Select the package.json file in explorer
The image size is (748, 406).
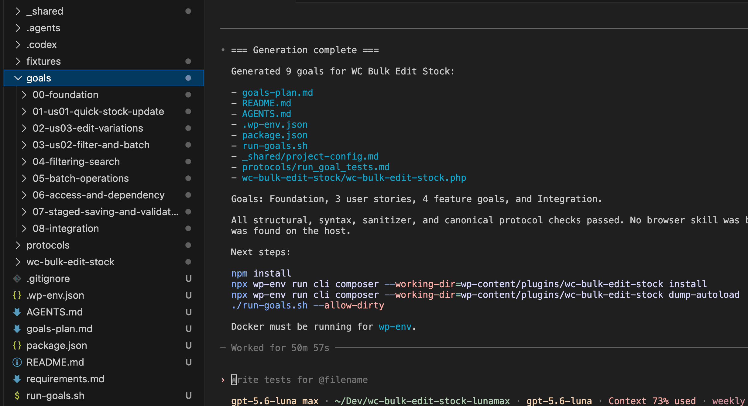103,346
